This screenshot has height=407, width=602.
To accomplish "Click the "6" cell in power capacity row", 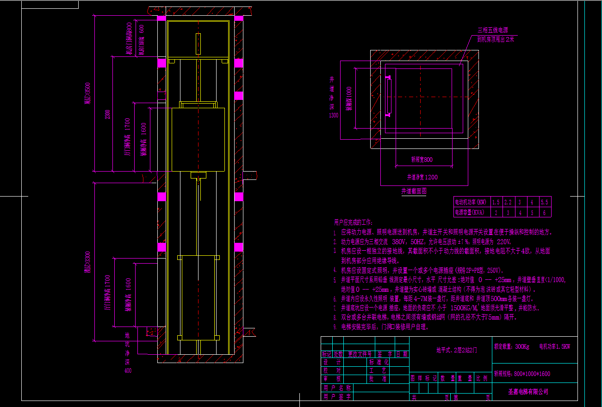I will [x=544, y=213].
